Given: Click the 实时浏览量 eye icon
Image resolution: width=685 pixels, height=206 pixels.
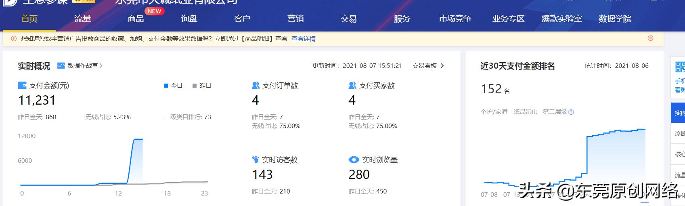Looking at the screenshot, I should (354, 160).
